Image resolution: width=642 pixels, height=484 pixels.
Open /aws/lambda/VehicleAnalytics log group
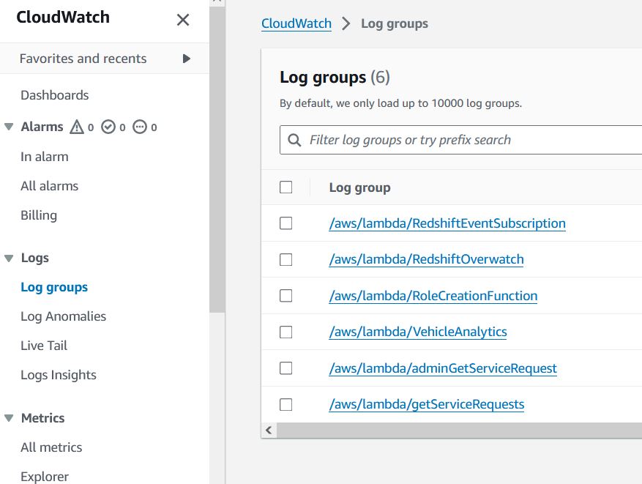(x=417, y=332)
